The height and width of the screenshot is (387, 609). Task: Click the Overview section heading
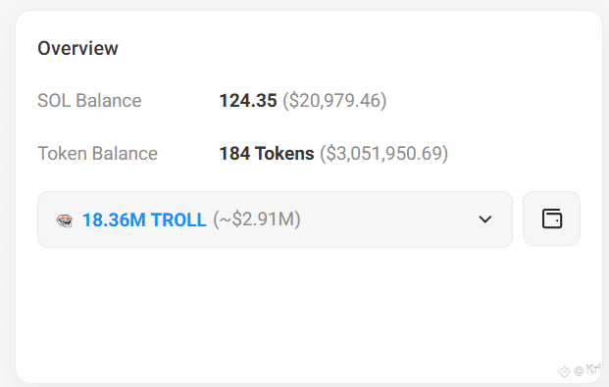coord(77,49)
